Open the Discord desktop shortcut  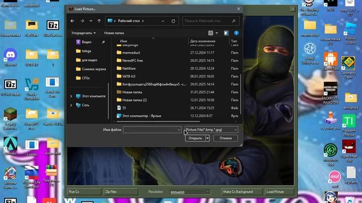point(10,58)
